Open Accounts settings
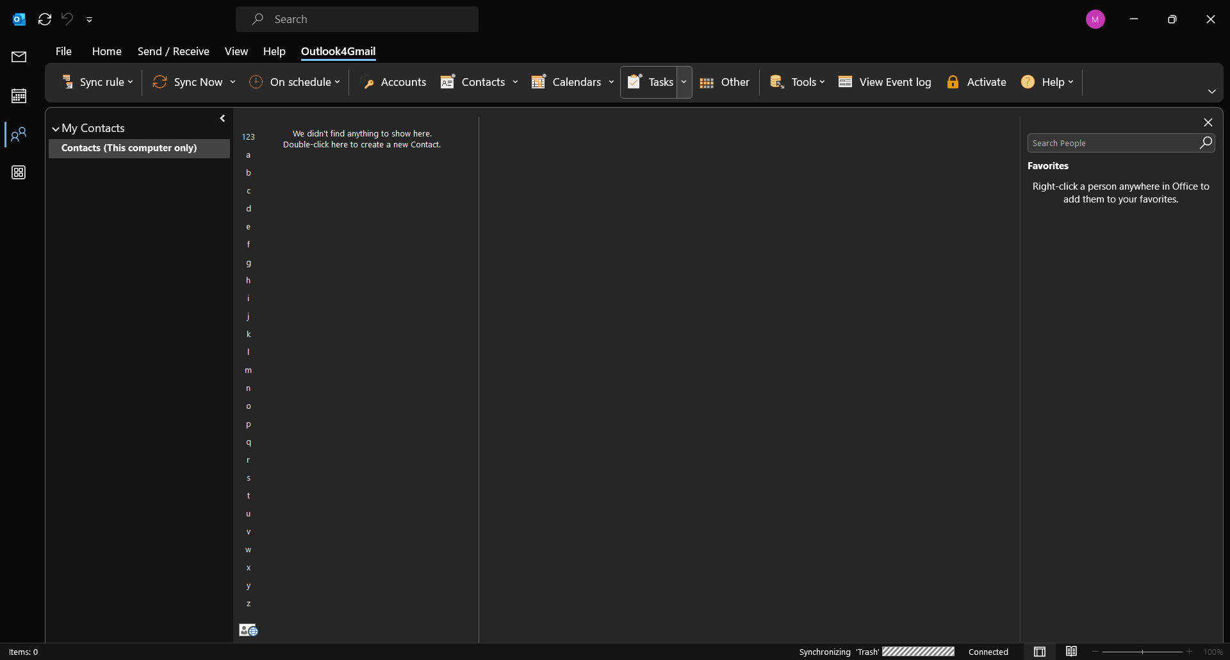The height and width of the screenshot is (660, 1230). 394,82
